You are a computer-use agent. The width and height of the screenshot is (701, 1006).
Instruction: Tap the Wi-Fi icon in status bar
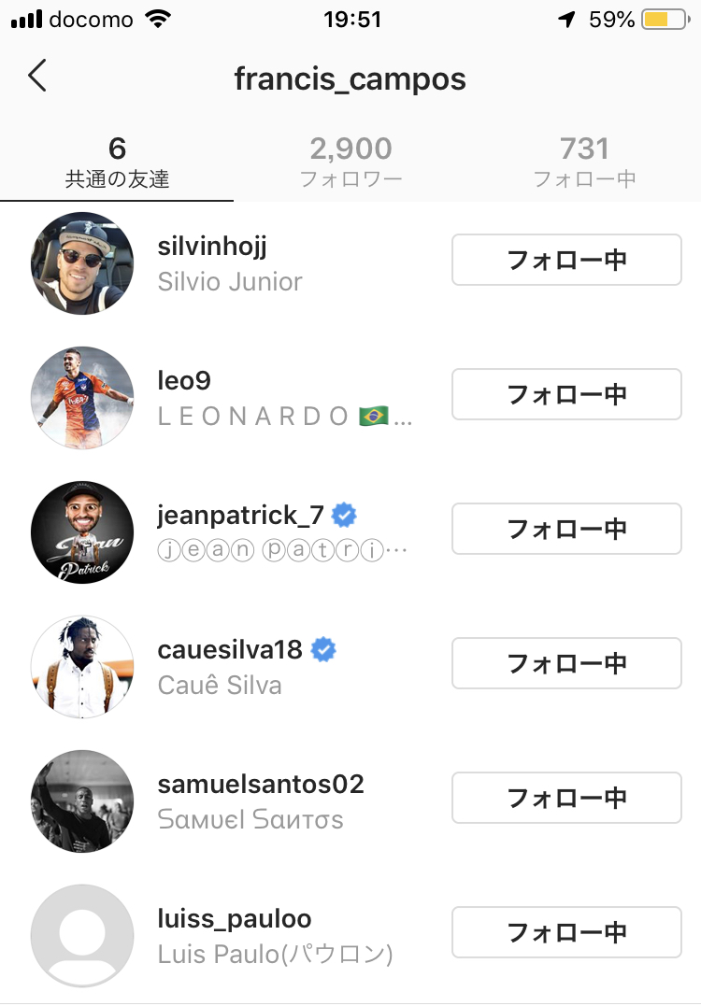coord(158,19)
